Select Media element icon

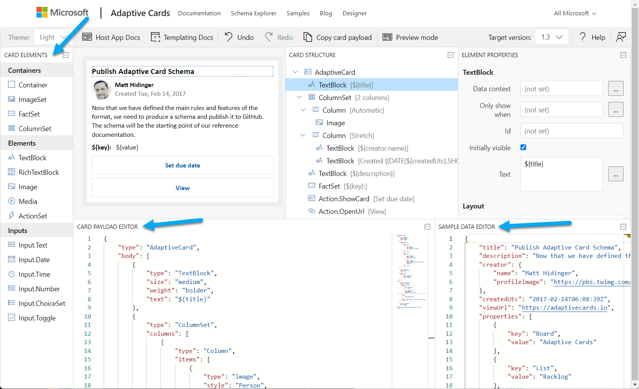[x=12, y=201]
